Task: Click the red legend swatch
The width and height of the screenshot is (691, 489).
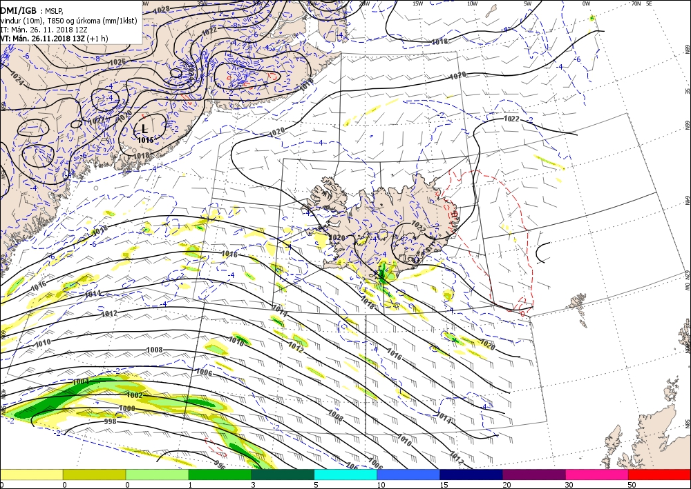Action: tap(659, 475)
